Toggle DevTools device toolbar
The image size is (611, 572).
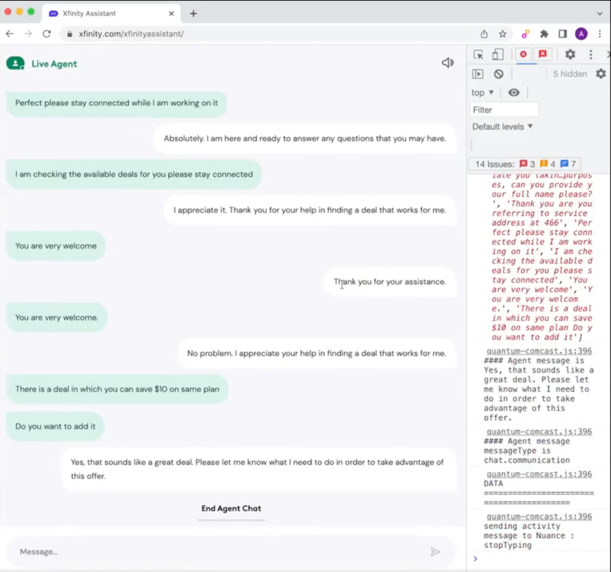point(498,55)
